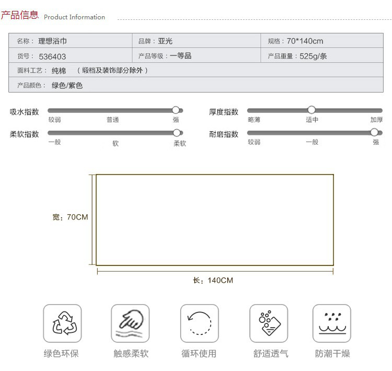Image resolution: width=392 pixels, height=371 pixels.
Task: Click the 吸水指数 slider handle
Action: 176,110
